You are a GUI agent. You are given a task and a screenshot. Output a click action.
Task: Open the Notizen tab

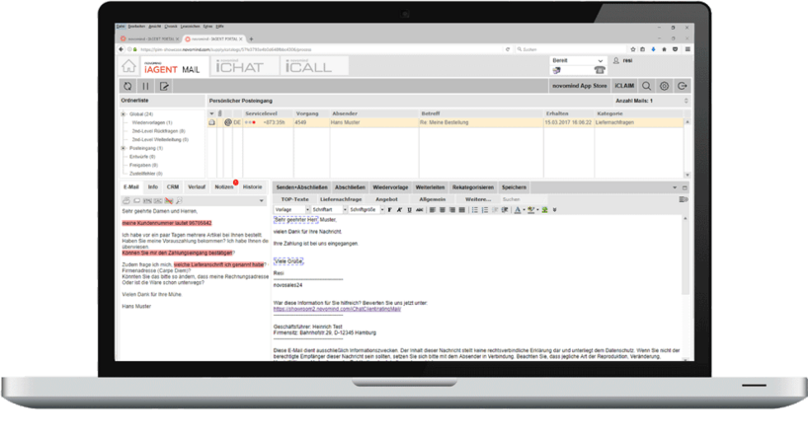pos(223,186)
